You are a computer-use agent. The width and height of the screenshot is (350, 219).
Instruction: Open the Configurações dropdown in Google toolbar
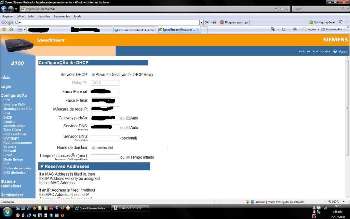[x=322, y=22]
